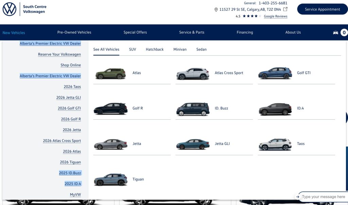Switch to the Hatchback tab
Screen dimensions: 348x205
point(155,49)
